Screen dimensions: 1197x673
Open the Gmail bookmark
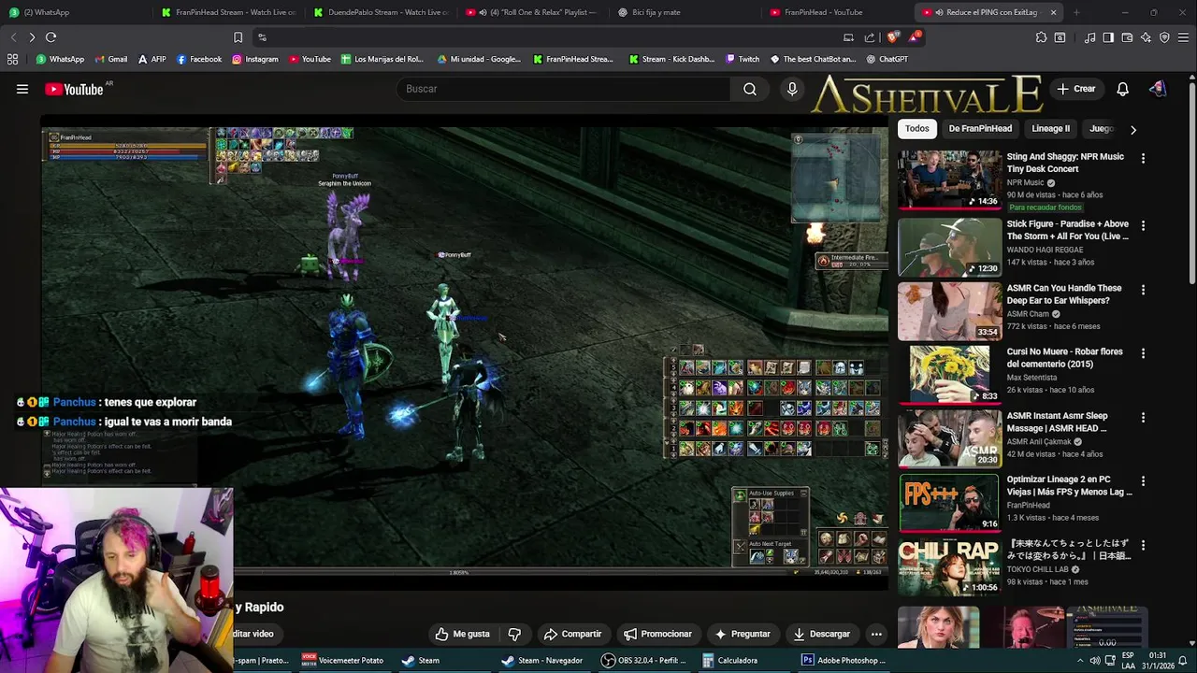(x=110, y=59)
